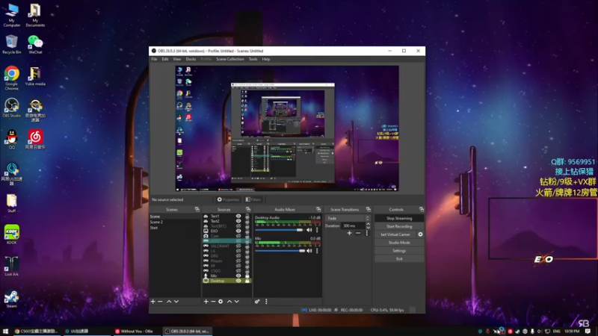The image size is (598, 336).
Task: Hide the EXO source via its eye icon
Action: [x=238, y=231]
